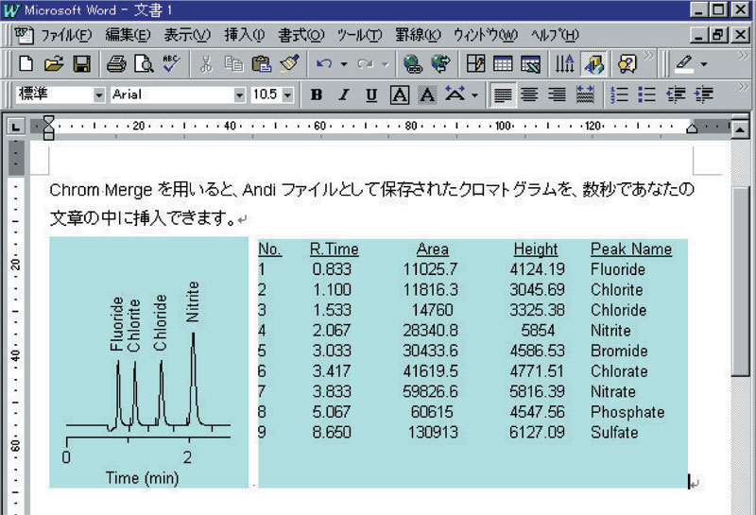Expand more buttons on standard toolbar
Image resolution: width=756 pixels, height=515 pixels.
[x=649, y=56]
